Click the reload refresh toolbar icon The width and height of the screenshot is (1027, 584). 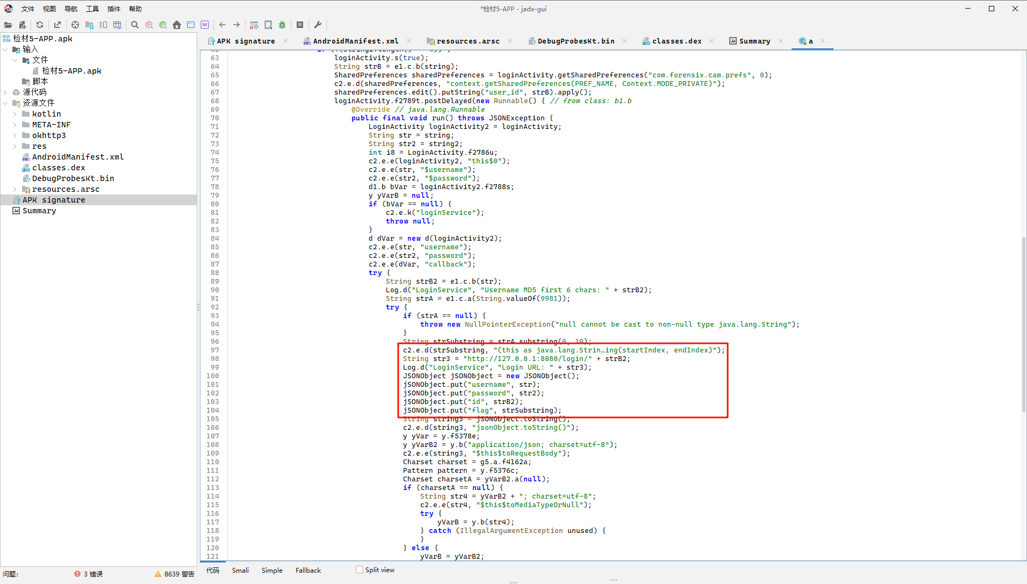coord(40,25)
